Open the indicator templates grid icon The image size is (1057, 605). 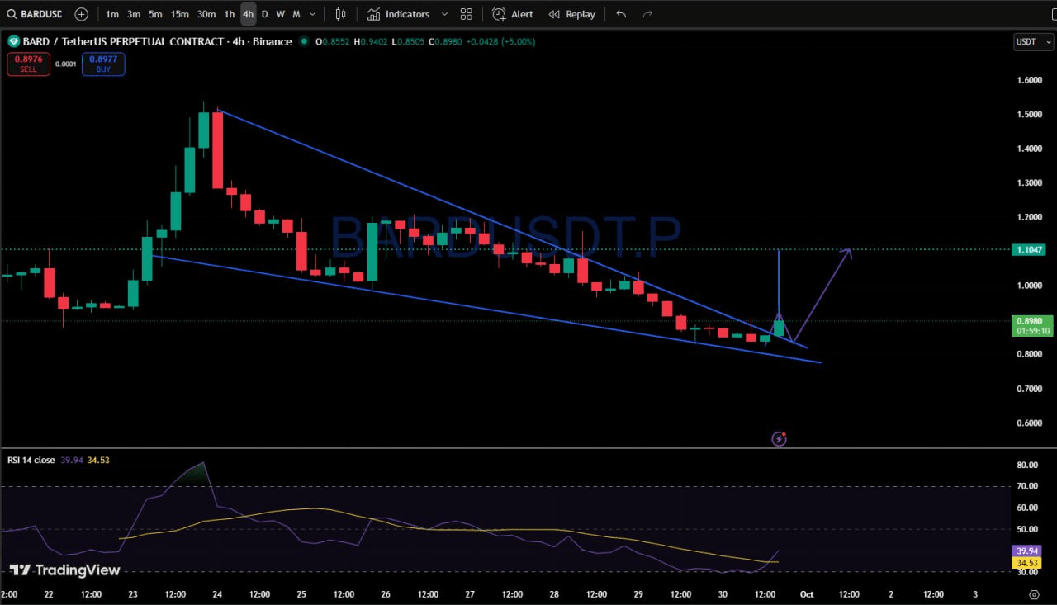click(467, 14)
